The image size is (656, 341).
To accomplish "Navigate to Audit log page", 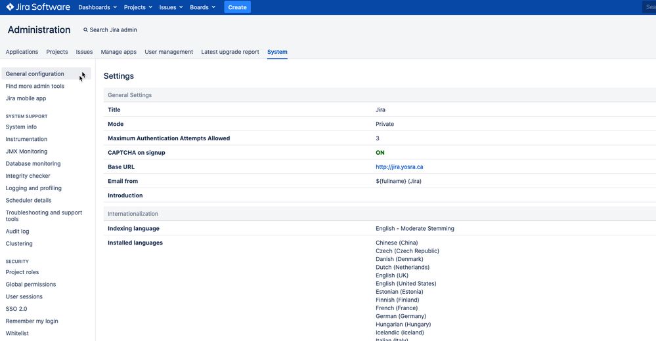I will pos(17,231).
